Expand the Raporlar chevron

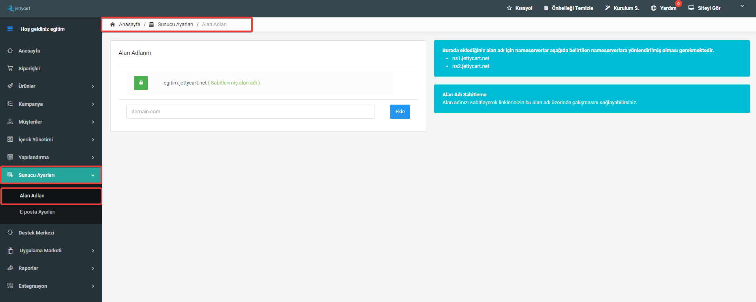[x=93, y=268]
